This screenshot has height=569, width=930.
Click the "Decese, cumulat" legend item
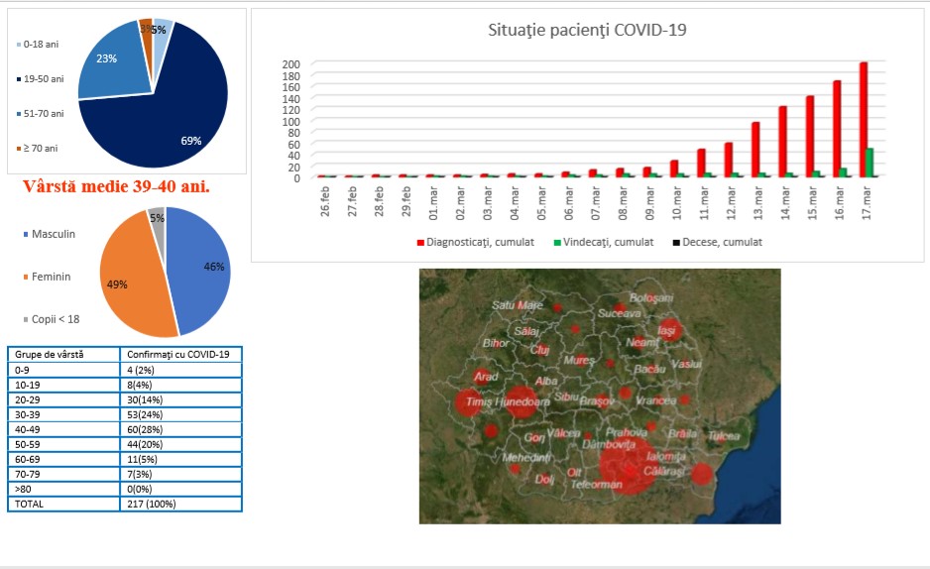719,242
